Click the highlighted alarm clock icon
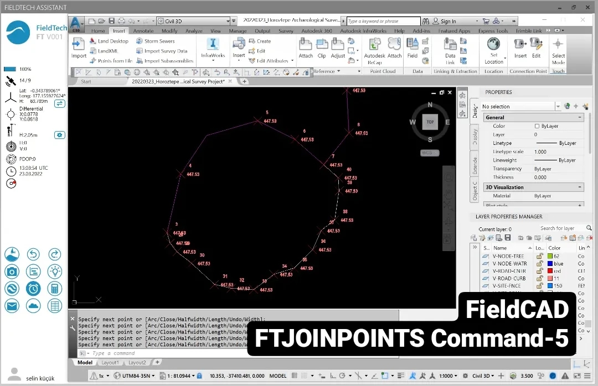 (33, 289)
